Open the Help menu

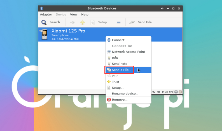click(x=85, y=15)
